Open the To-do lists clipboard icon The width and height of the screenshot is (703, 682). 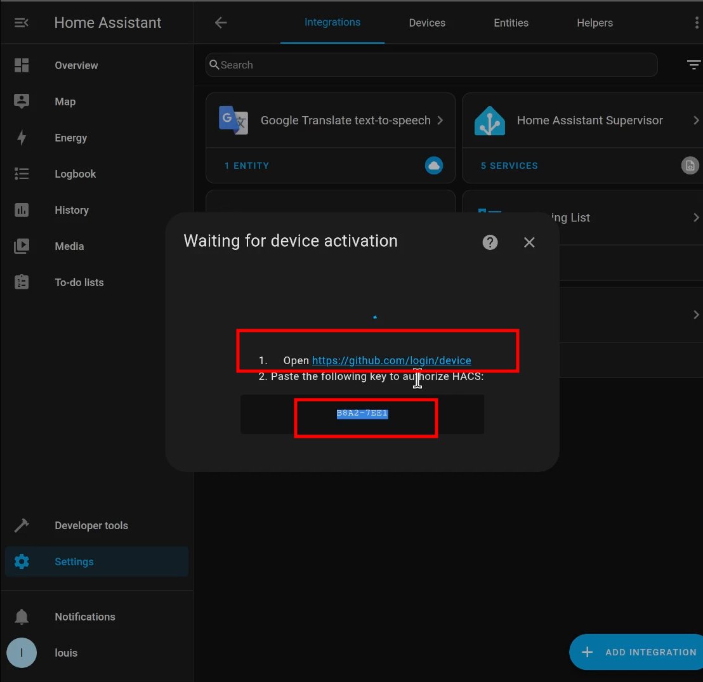22,282
